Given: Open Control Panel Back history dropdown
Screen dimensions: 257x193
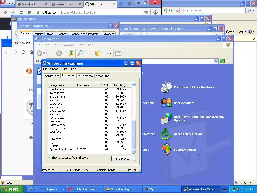Looking at the screenshot, I should click(52, 53).
